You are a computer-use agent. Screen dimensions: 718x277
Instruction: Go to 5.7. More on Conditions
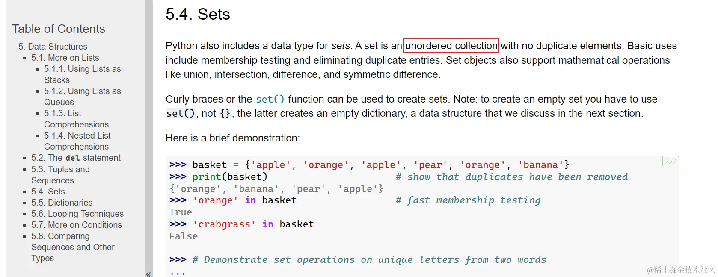[77, 225]
